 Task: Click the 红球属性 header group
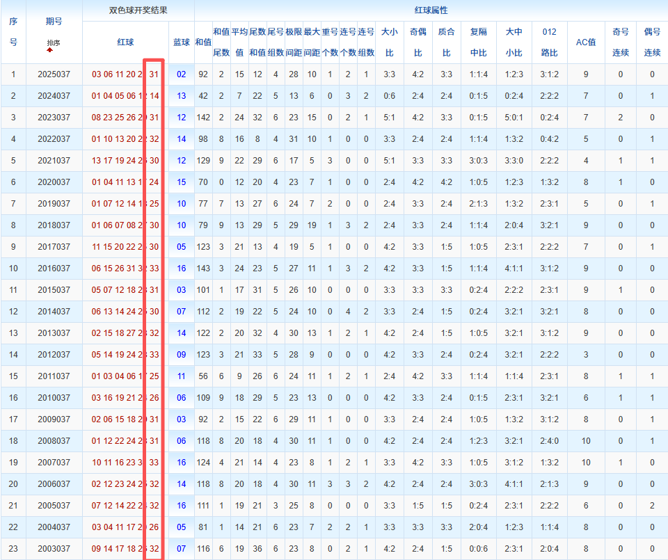coord(431,10)
